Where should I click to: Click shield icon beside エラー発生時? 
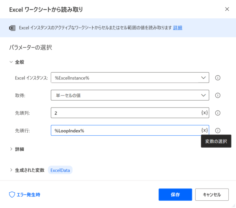point(12,195)
